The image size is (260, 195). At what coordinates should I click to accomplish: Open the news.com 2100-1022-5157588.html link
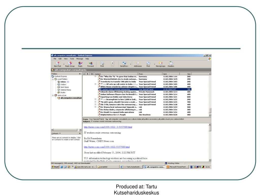pyautogui.click(x=107, y=147)
